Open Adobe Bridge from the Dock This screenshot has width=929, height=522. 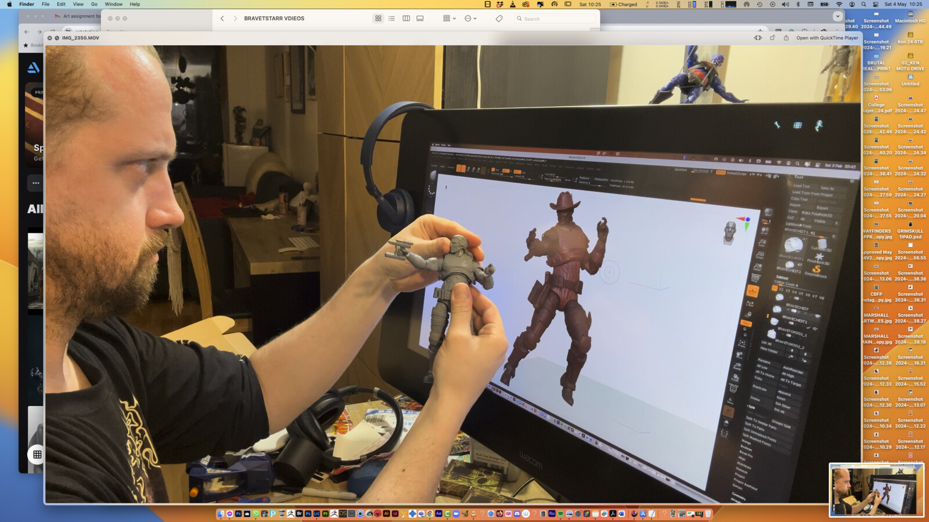click(x=299, y=514)
